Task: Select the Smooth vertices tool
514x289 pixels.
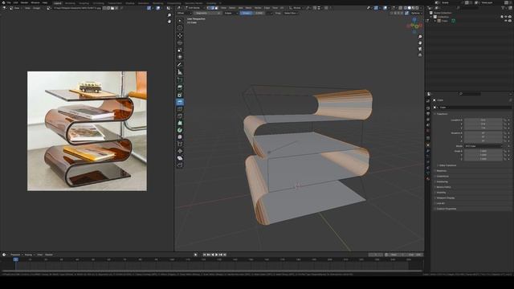Action: click(x=180, y=137)
